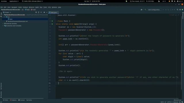
Task: Click Collapse All icon in Project panel
Action: (x=41, y=12)
